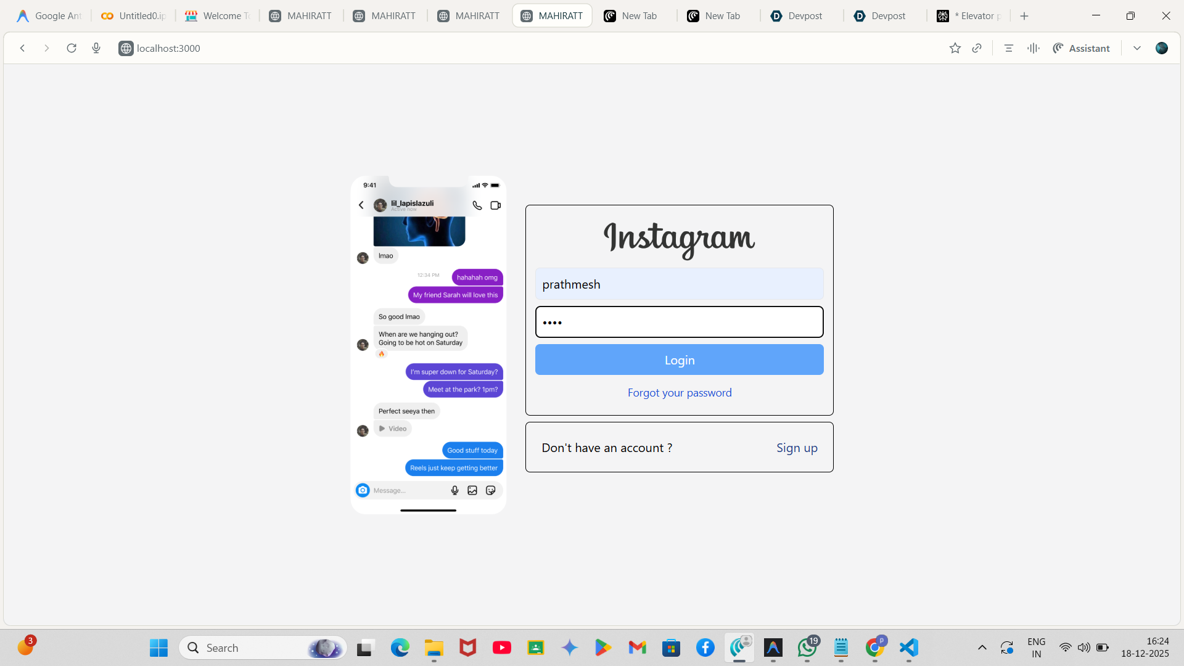
Task: Expand the chevron next to Assistant
Action: [x=1137, y=48]
